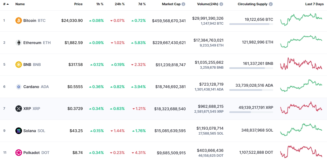Screen dimensions: 327x163
Task: Click the Cardano coin logo
Action: tap(19, 87)
